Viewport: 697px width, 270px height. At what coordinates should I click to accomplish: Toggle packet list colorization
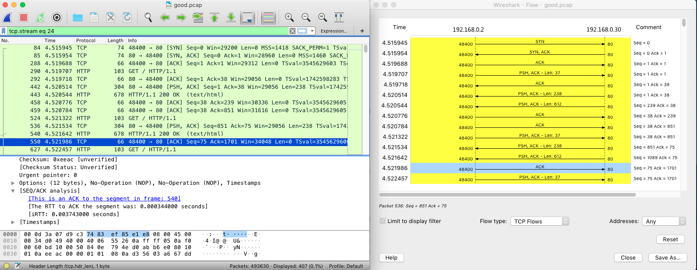269,17
